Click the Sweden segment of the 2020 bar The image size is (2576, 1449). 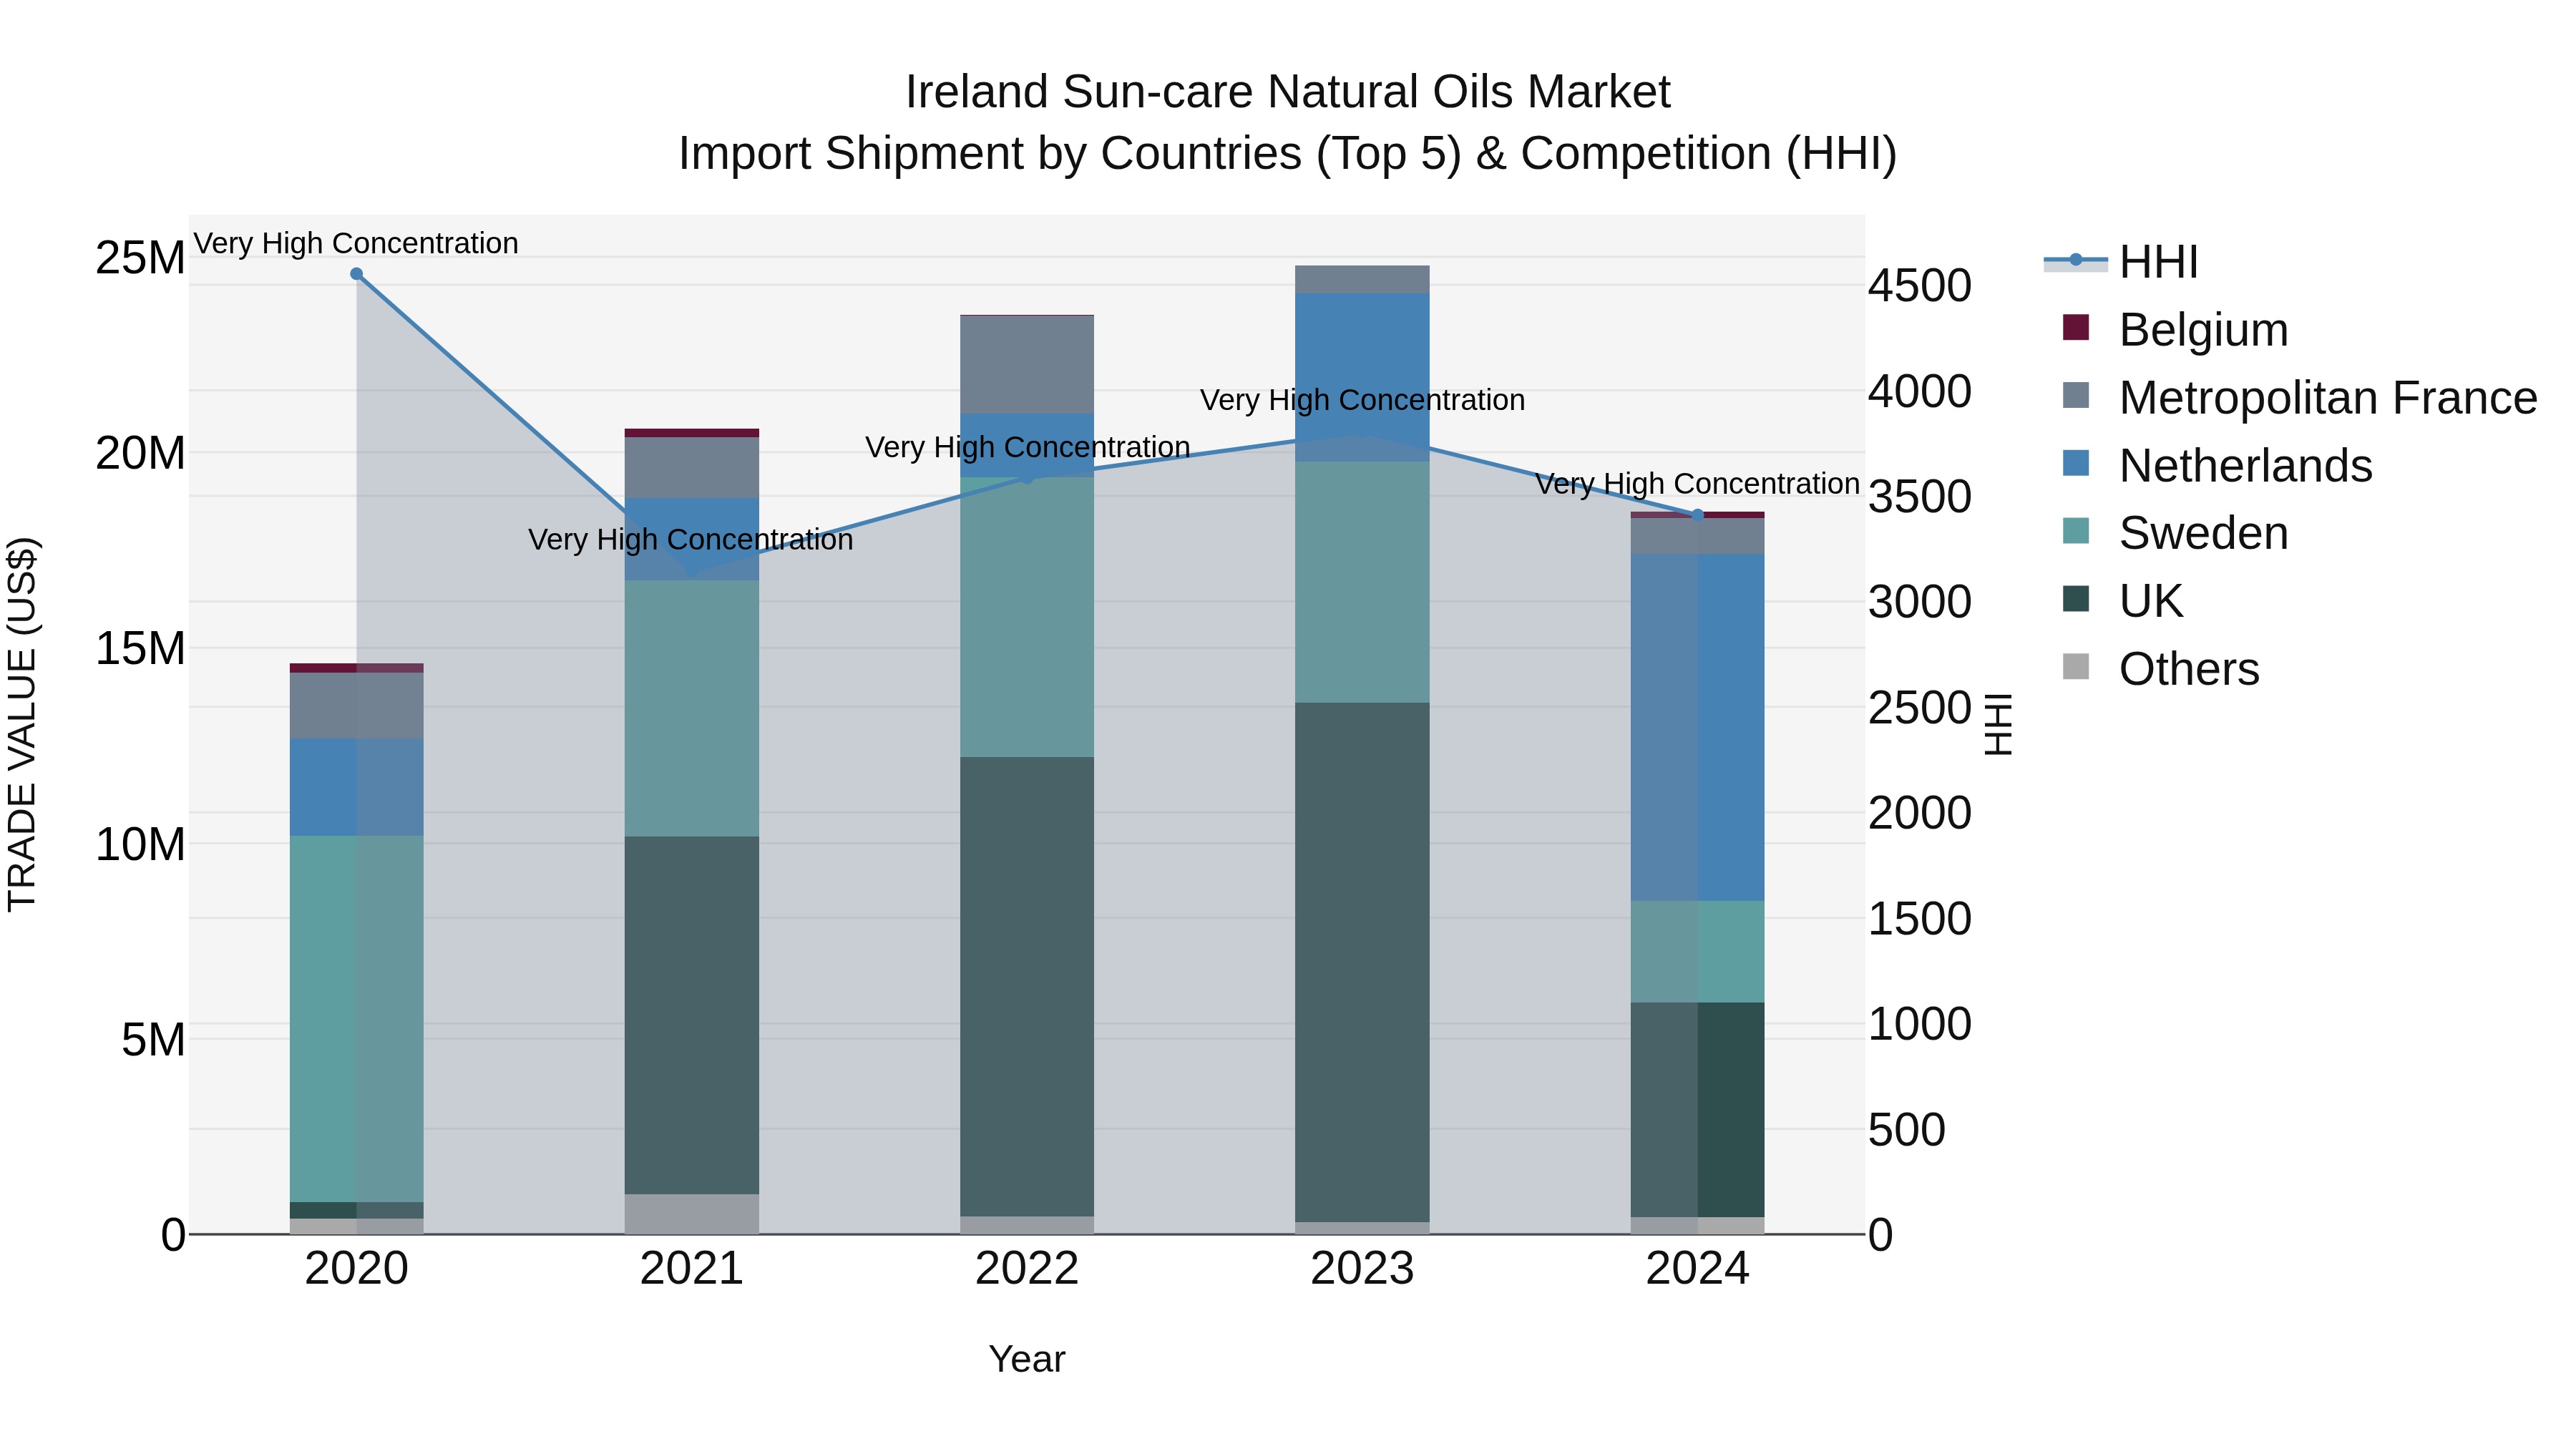[356, 1019]
